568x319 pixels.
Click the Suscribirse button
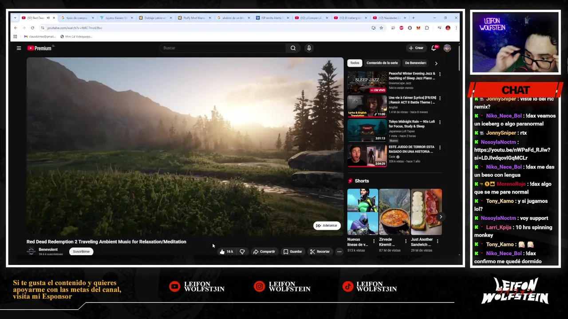[81, 252]
